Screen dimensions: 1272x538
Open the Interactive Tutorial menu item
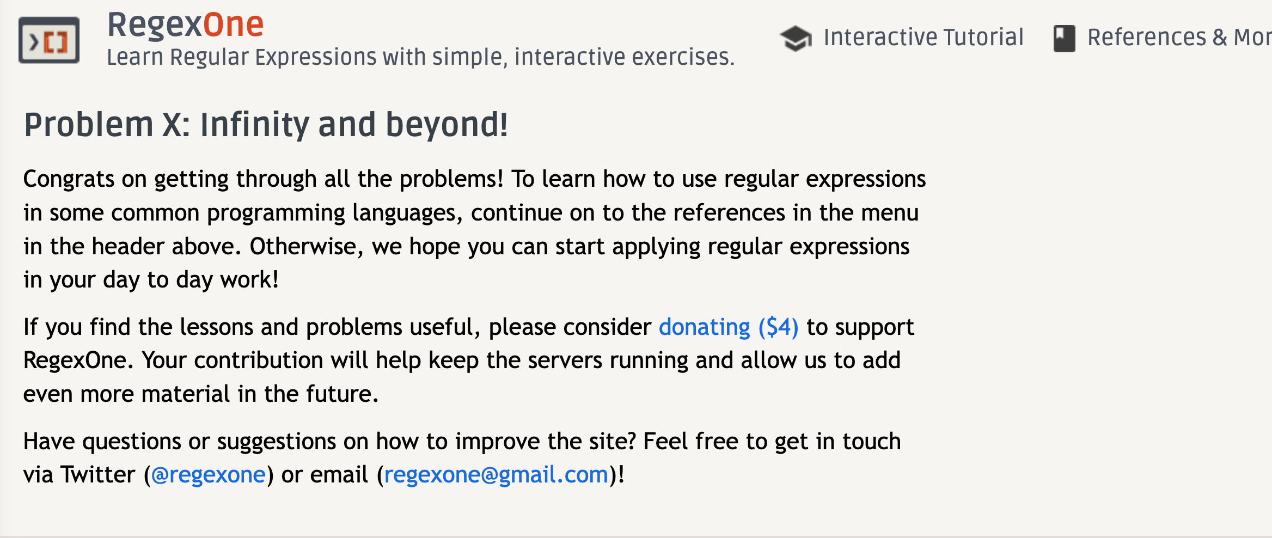pyautogui.click(x=923, y=38)
